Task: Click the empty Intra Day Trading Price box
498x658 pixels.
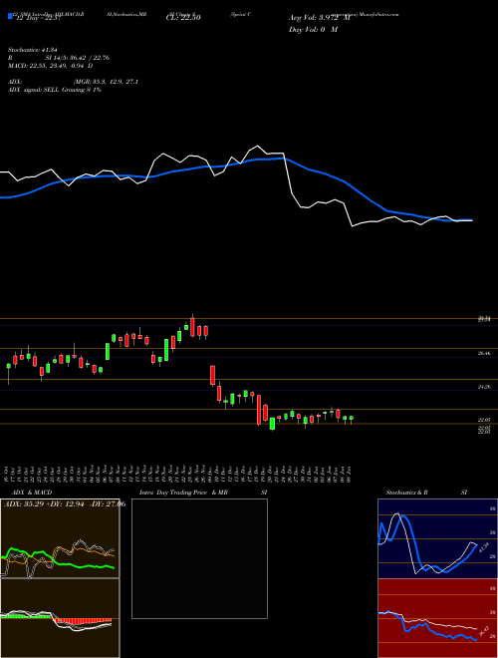Action: click(199, 558)
